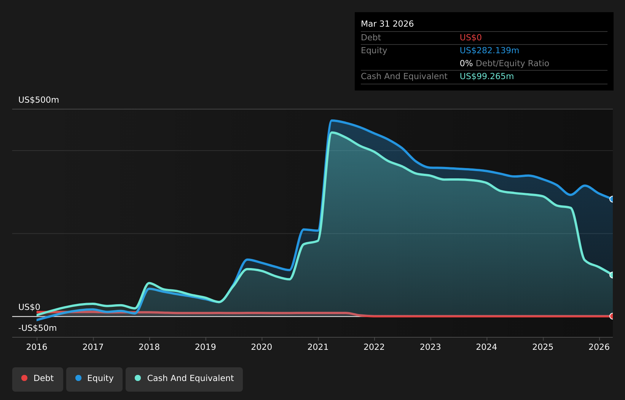Click the 2020 x-axis label
The height and width of the screenshot is (400, 625).
[262, 347]
